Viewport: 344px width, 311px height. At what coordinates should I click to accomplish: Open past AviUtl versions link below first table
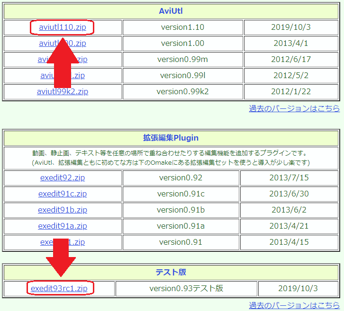pyautogui.click(x=294, y=108)
